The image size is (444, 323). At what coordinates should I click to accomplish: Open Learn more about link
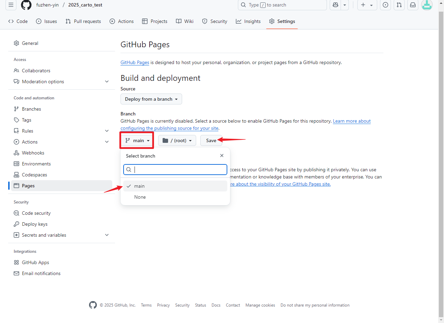point(352,121)
